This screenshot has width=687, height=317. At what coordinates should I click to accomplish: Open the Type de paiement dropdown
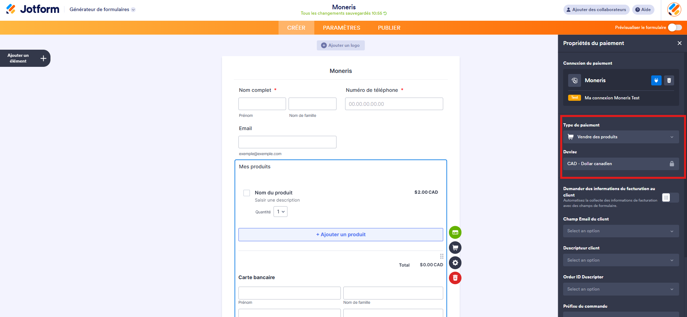[x=621, y=137]
